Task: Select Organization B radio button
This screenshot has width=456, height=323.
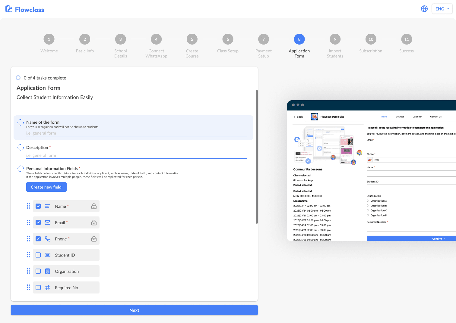Action: tap(368, 206)
